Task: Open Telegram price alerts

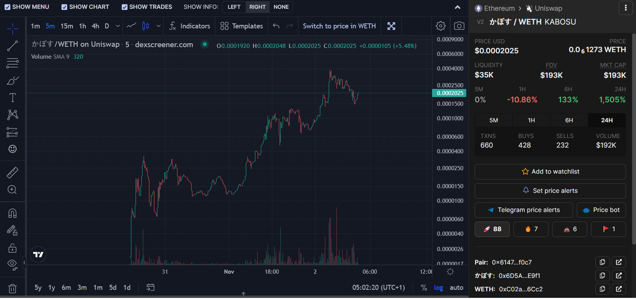Action: click(524, 210)
